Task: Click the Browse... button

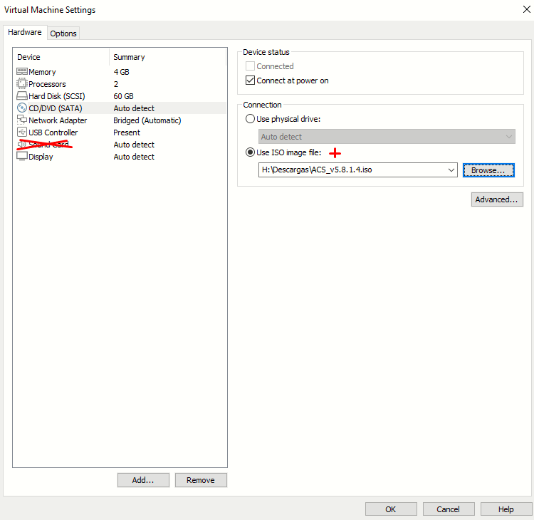Action: tap(488, 170)
